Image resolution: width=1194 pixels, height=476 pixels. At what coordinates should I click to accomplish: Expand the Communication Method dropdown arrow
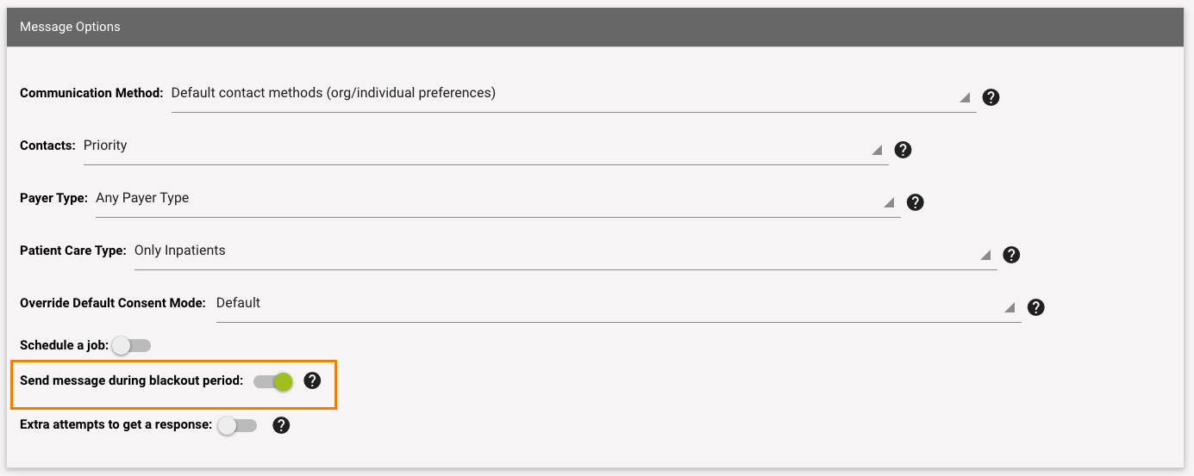(x=965, y=98)
